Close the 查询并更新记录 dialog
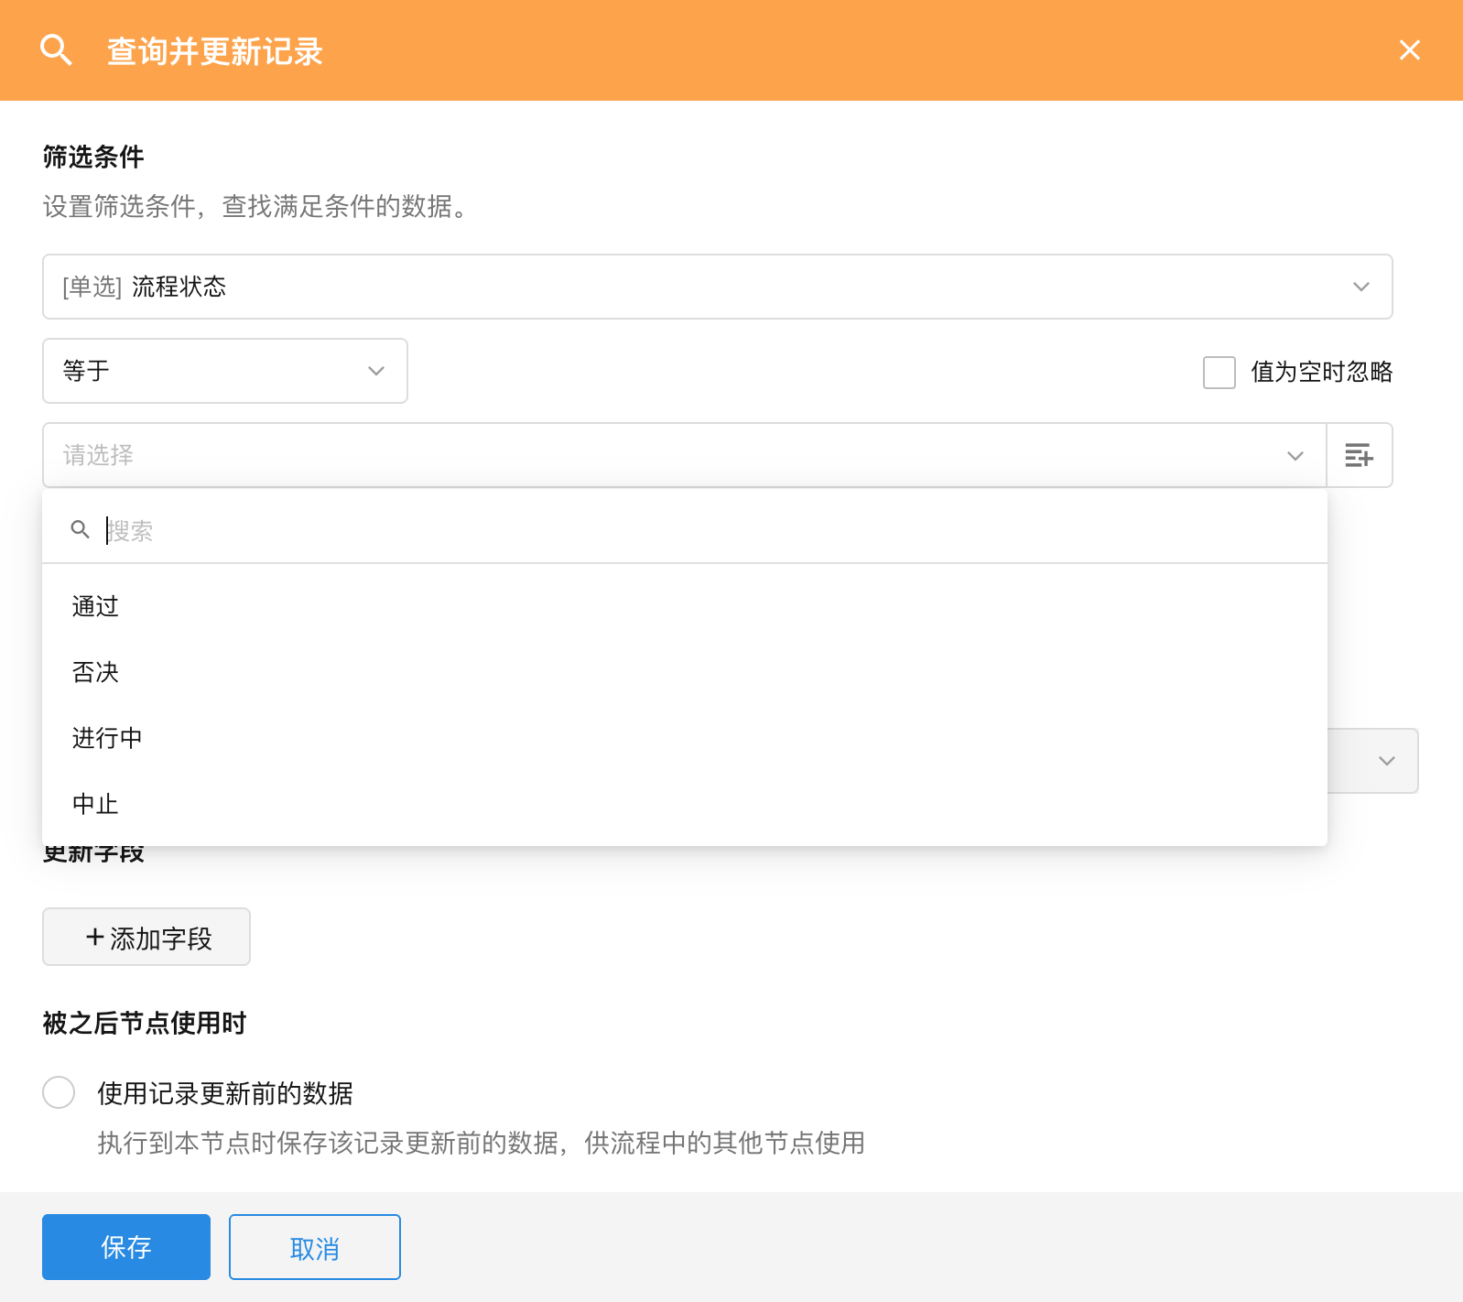 1409,50
